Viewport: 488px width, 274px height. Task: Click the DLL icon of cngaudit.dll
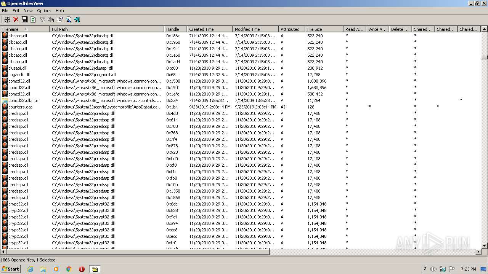click(5, 75)
